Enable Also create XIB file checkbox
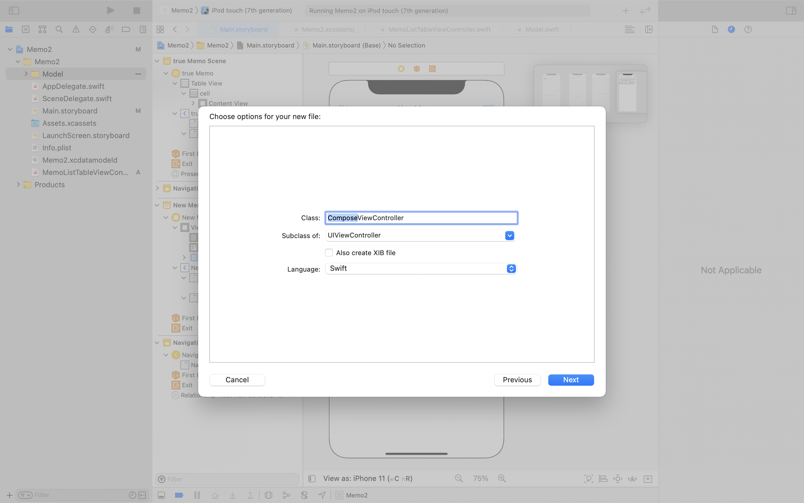The height and width of the screenshot is (503, 804). (329, 253)
